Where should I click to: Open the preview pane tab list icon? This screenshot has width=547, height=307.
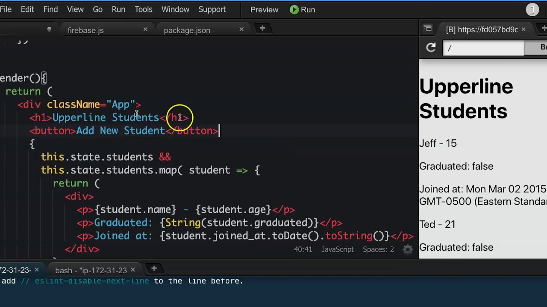coord(427,29)
